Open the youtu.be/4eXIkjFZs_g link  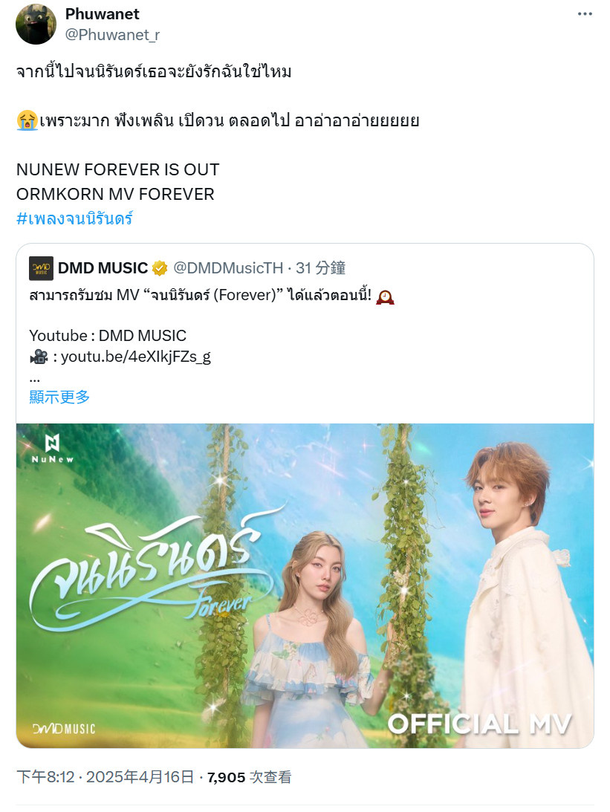(136, 357)
